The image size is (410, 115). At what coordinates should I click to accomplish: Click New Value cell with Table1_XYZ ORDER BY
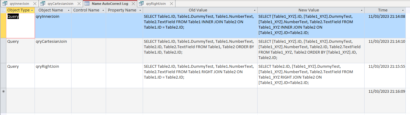point(311,51)
